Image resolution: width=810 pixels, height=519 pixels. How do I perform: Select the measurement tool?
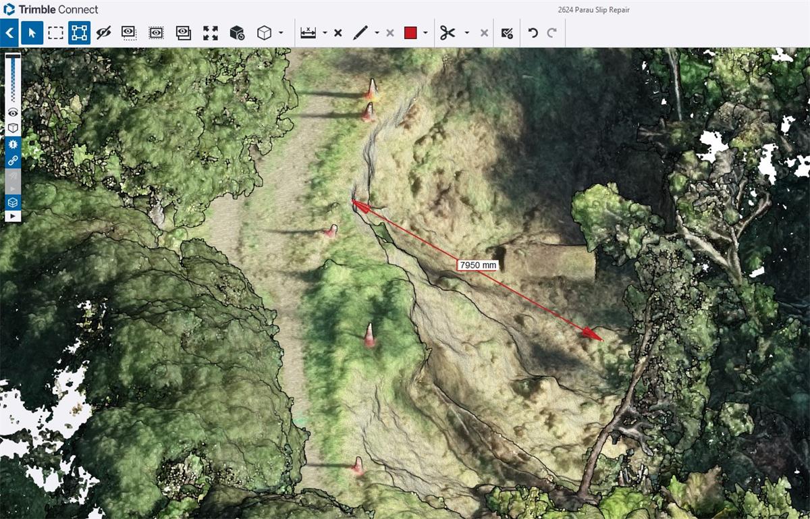308,32
